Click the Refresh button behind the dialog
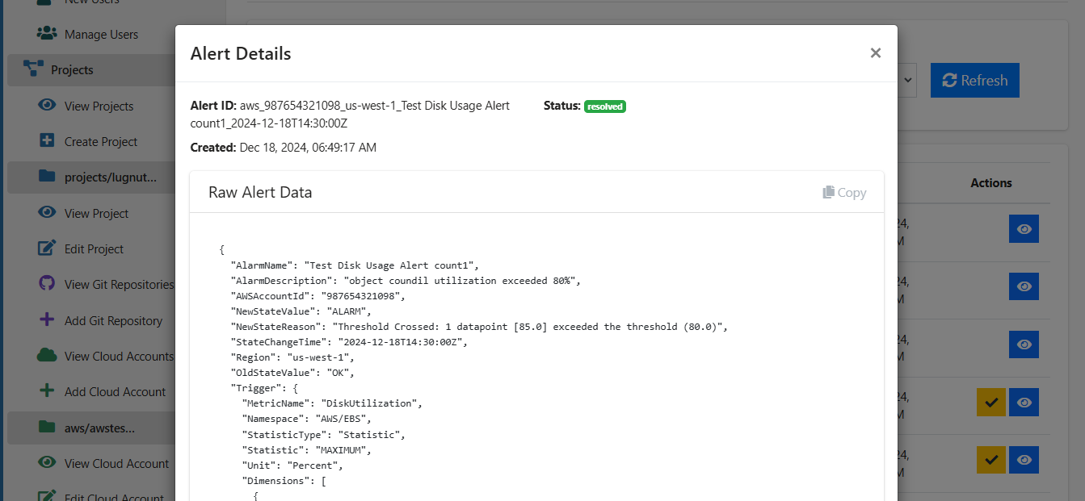 pos(975,80)
